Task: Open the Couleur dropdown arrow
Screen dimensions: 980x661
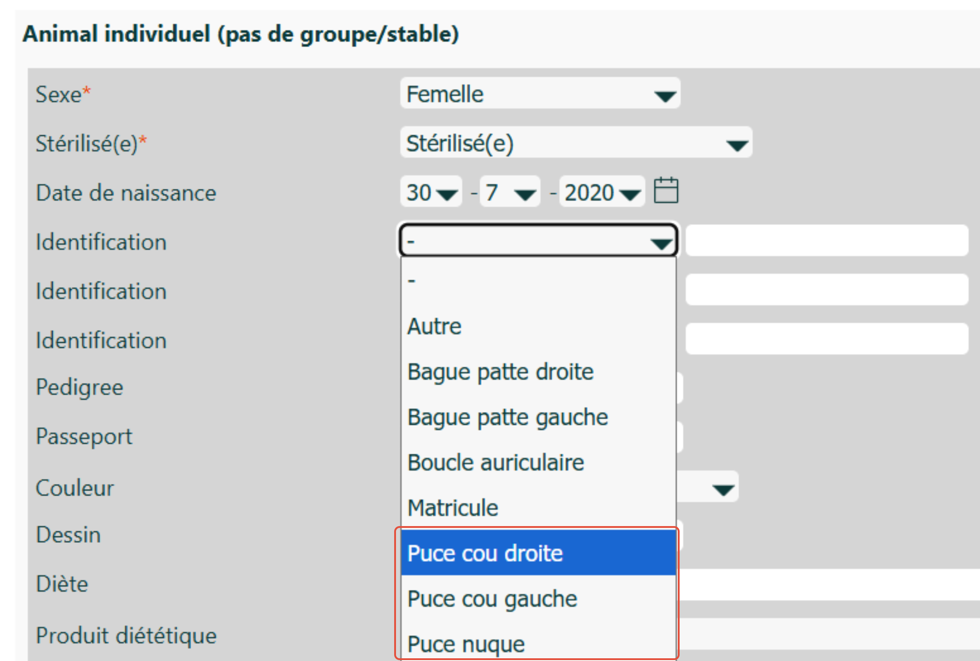Action: [723, 489]
